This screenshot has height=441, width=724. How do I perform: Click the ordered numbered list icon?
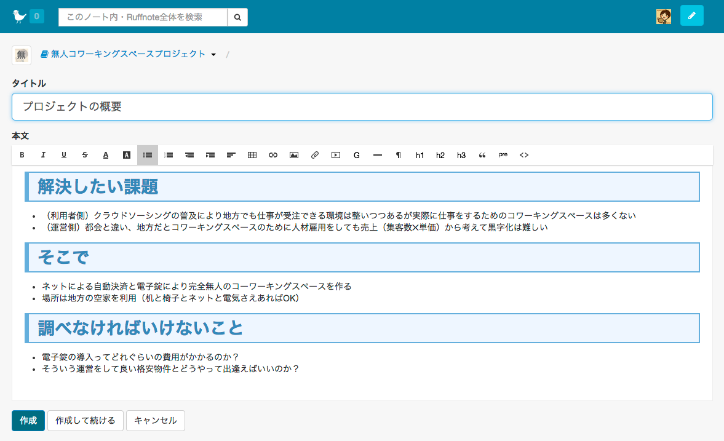coord(169,155)
